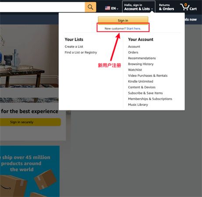Click inside the search input field
Viewport: 202px width, 197px height.
(x=43, y=7)
